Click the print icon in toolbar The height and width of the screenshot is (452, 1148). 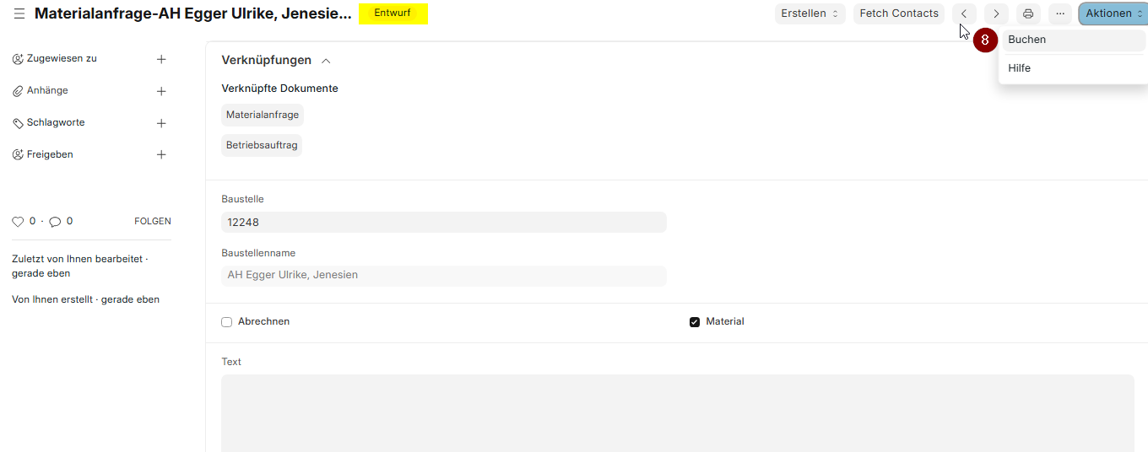[x=1027, y=13]
